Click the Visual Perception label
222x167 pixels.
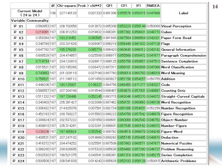coord(176,26)
